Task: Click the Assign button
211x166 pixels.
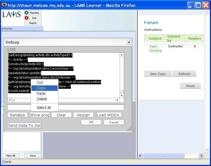Action: coord(83,115)
